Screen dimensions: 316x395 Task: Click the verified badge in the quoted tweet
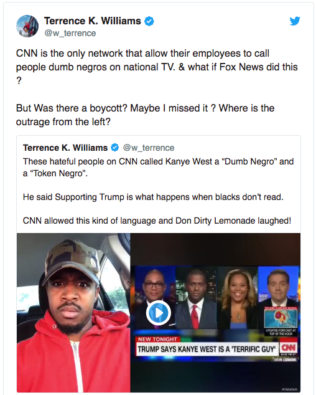pyautogui.click(x=115, y=148)
